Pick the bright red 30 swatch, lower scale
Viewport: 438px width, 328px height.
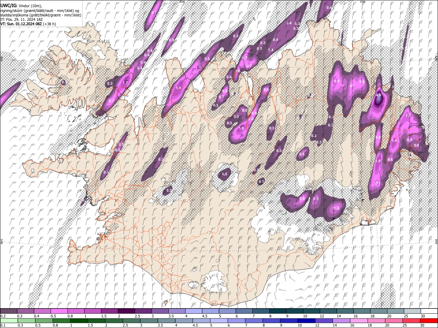tap(429, 321)
